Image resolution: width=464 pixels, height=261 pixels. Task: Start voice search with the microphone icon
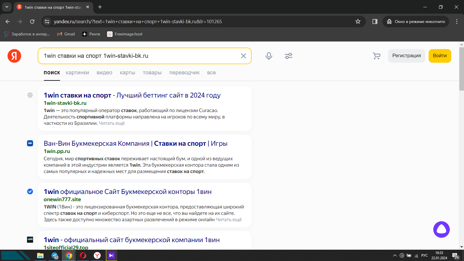(269, 56)
